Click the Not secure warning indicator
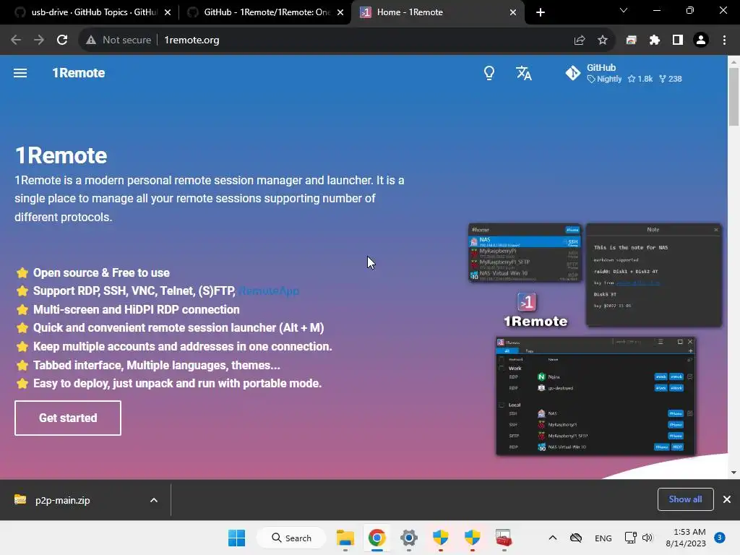Screen dimensions: 740x555 (119, 40)
